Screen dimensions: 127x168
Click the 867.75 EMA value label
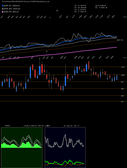[120, 40]
